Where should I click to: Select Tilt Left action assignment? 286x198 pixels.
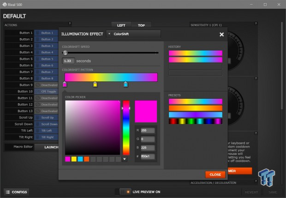46,130
